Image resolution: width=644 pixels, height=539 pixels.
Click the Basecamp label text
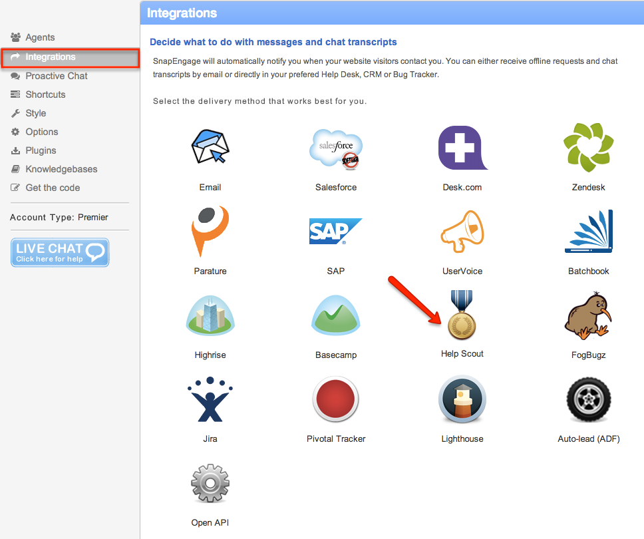(336, 355)
